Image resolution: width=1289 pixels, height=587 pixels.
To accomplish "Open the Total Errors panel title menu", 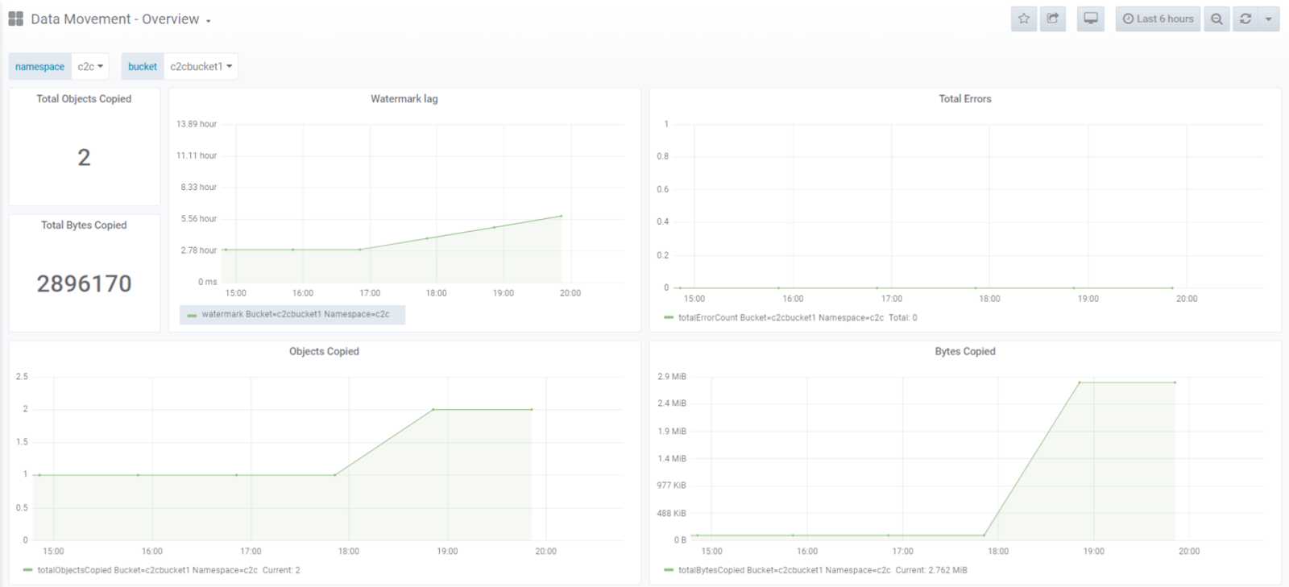I will (x=964, y=99).
